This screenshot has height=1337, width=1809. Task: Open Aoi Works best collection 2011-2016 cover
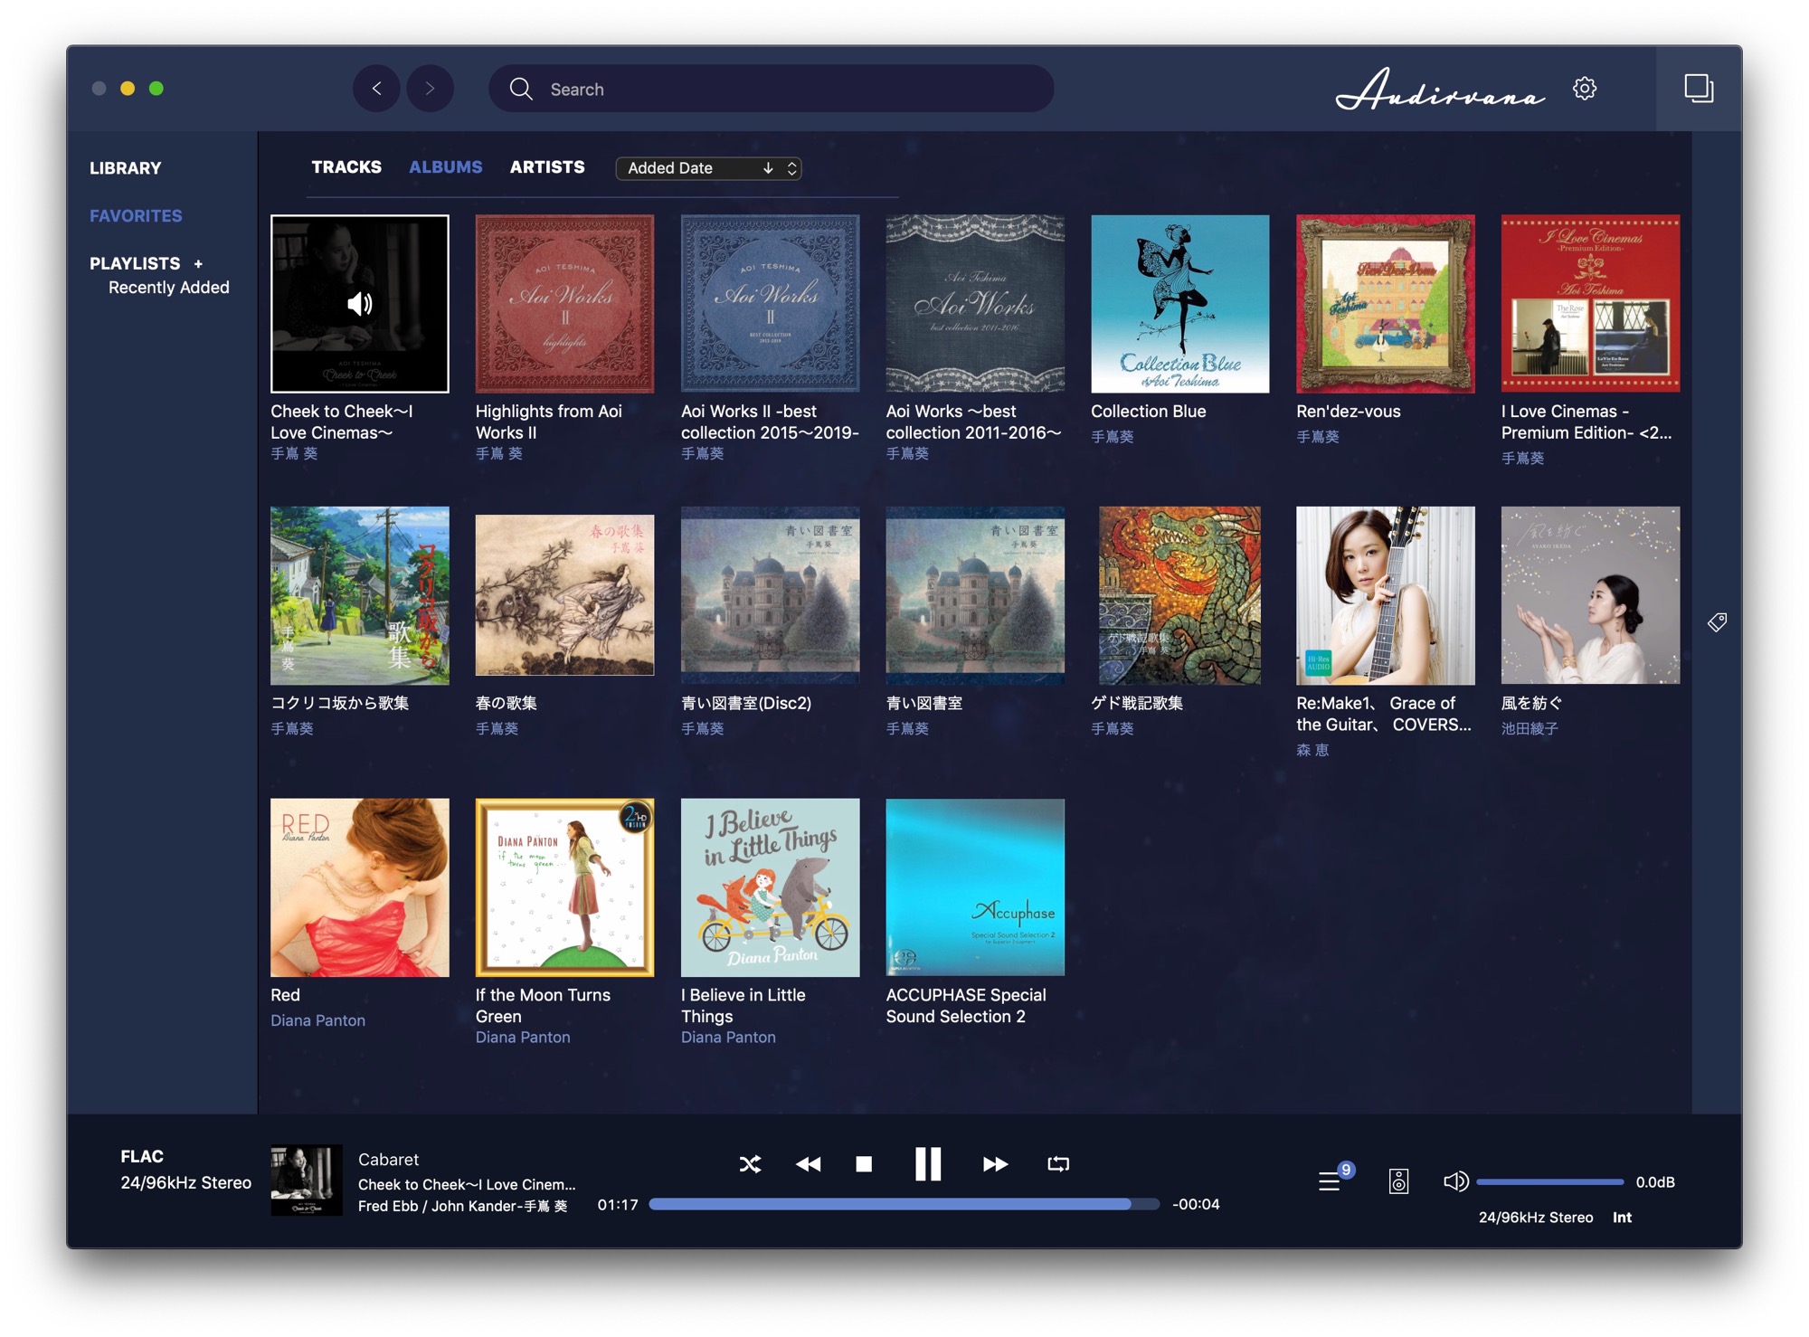[975, 304]
